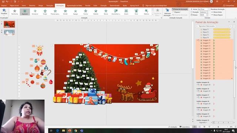Select Imagem 10 row in animation pane

pos(214,40)
